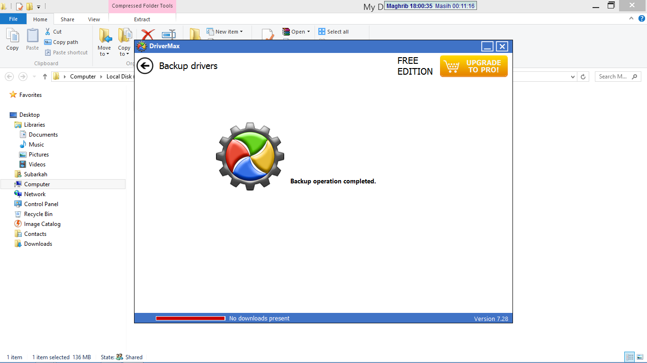Screen dimensions: 647x363
Task: Click the Compressed Folder Tools tab header
Action: (143, 6)
